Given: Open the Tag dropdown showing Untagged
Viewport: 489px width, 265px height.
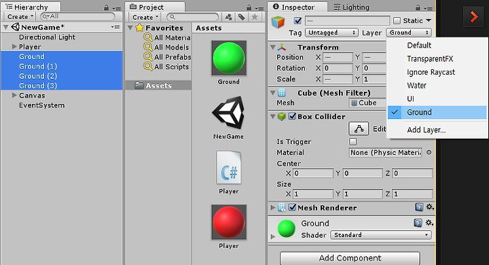Looking at the screenshot, I should tap(331, 33).
